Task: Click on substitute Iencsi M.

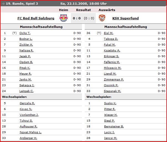Action: point(111,138)
